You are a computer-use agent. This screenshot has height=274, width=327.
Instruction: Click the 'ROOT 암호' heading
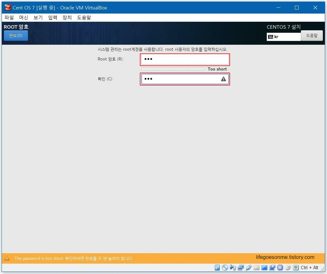point(16,27)
